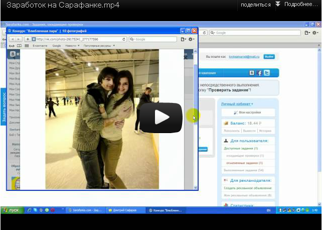Image resolution: width=322 pixels, height=230 pixels.
Task: Click the VK logo in the popup
Action: click(13, 54)
